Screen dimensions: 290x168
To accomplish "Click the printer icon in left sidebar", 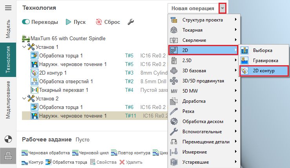I will (8, 155).
